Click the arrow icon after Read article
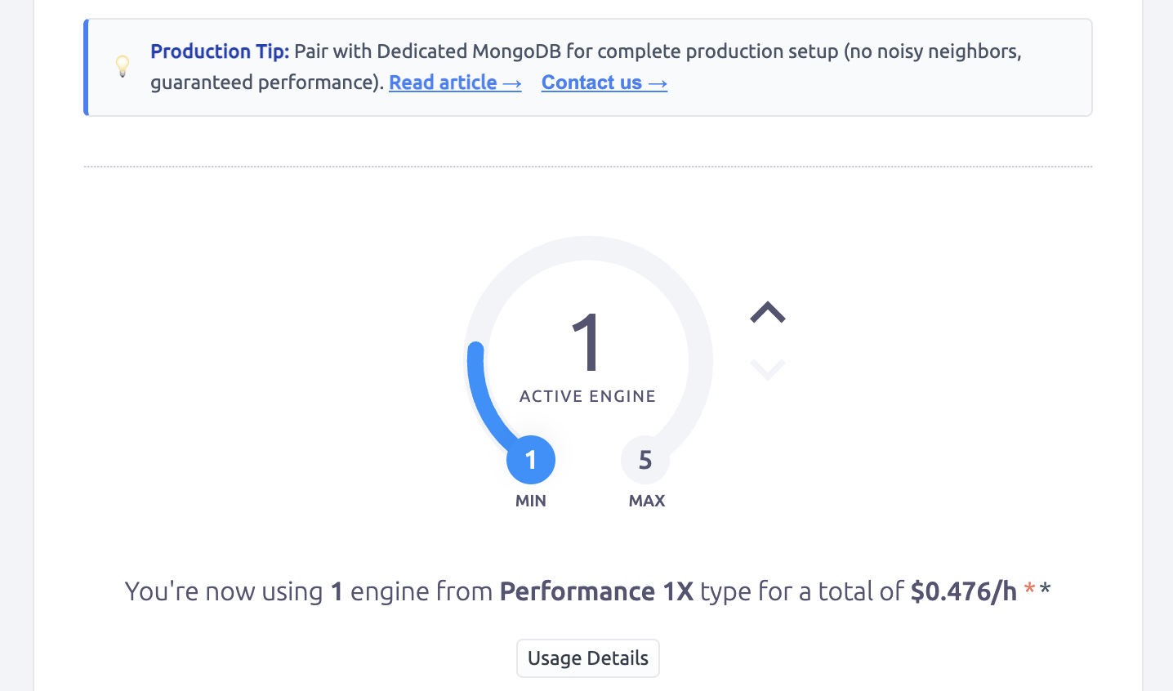1173x691 pixels. pyautogui.click(x=511, y=82)
